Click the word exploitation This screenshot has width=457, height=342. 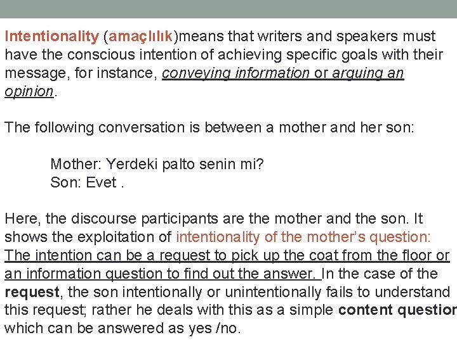click(x=116, y=237)
